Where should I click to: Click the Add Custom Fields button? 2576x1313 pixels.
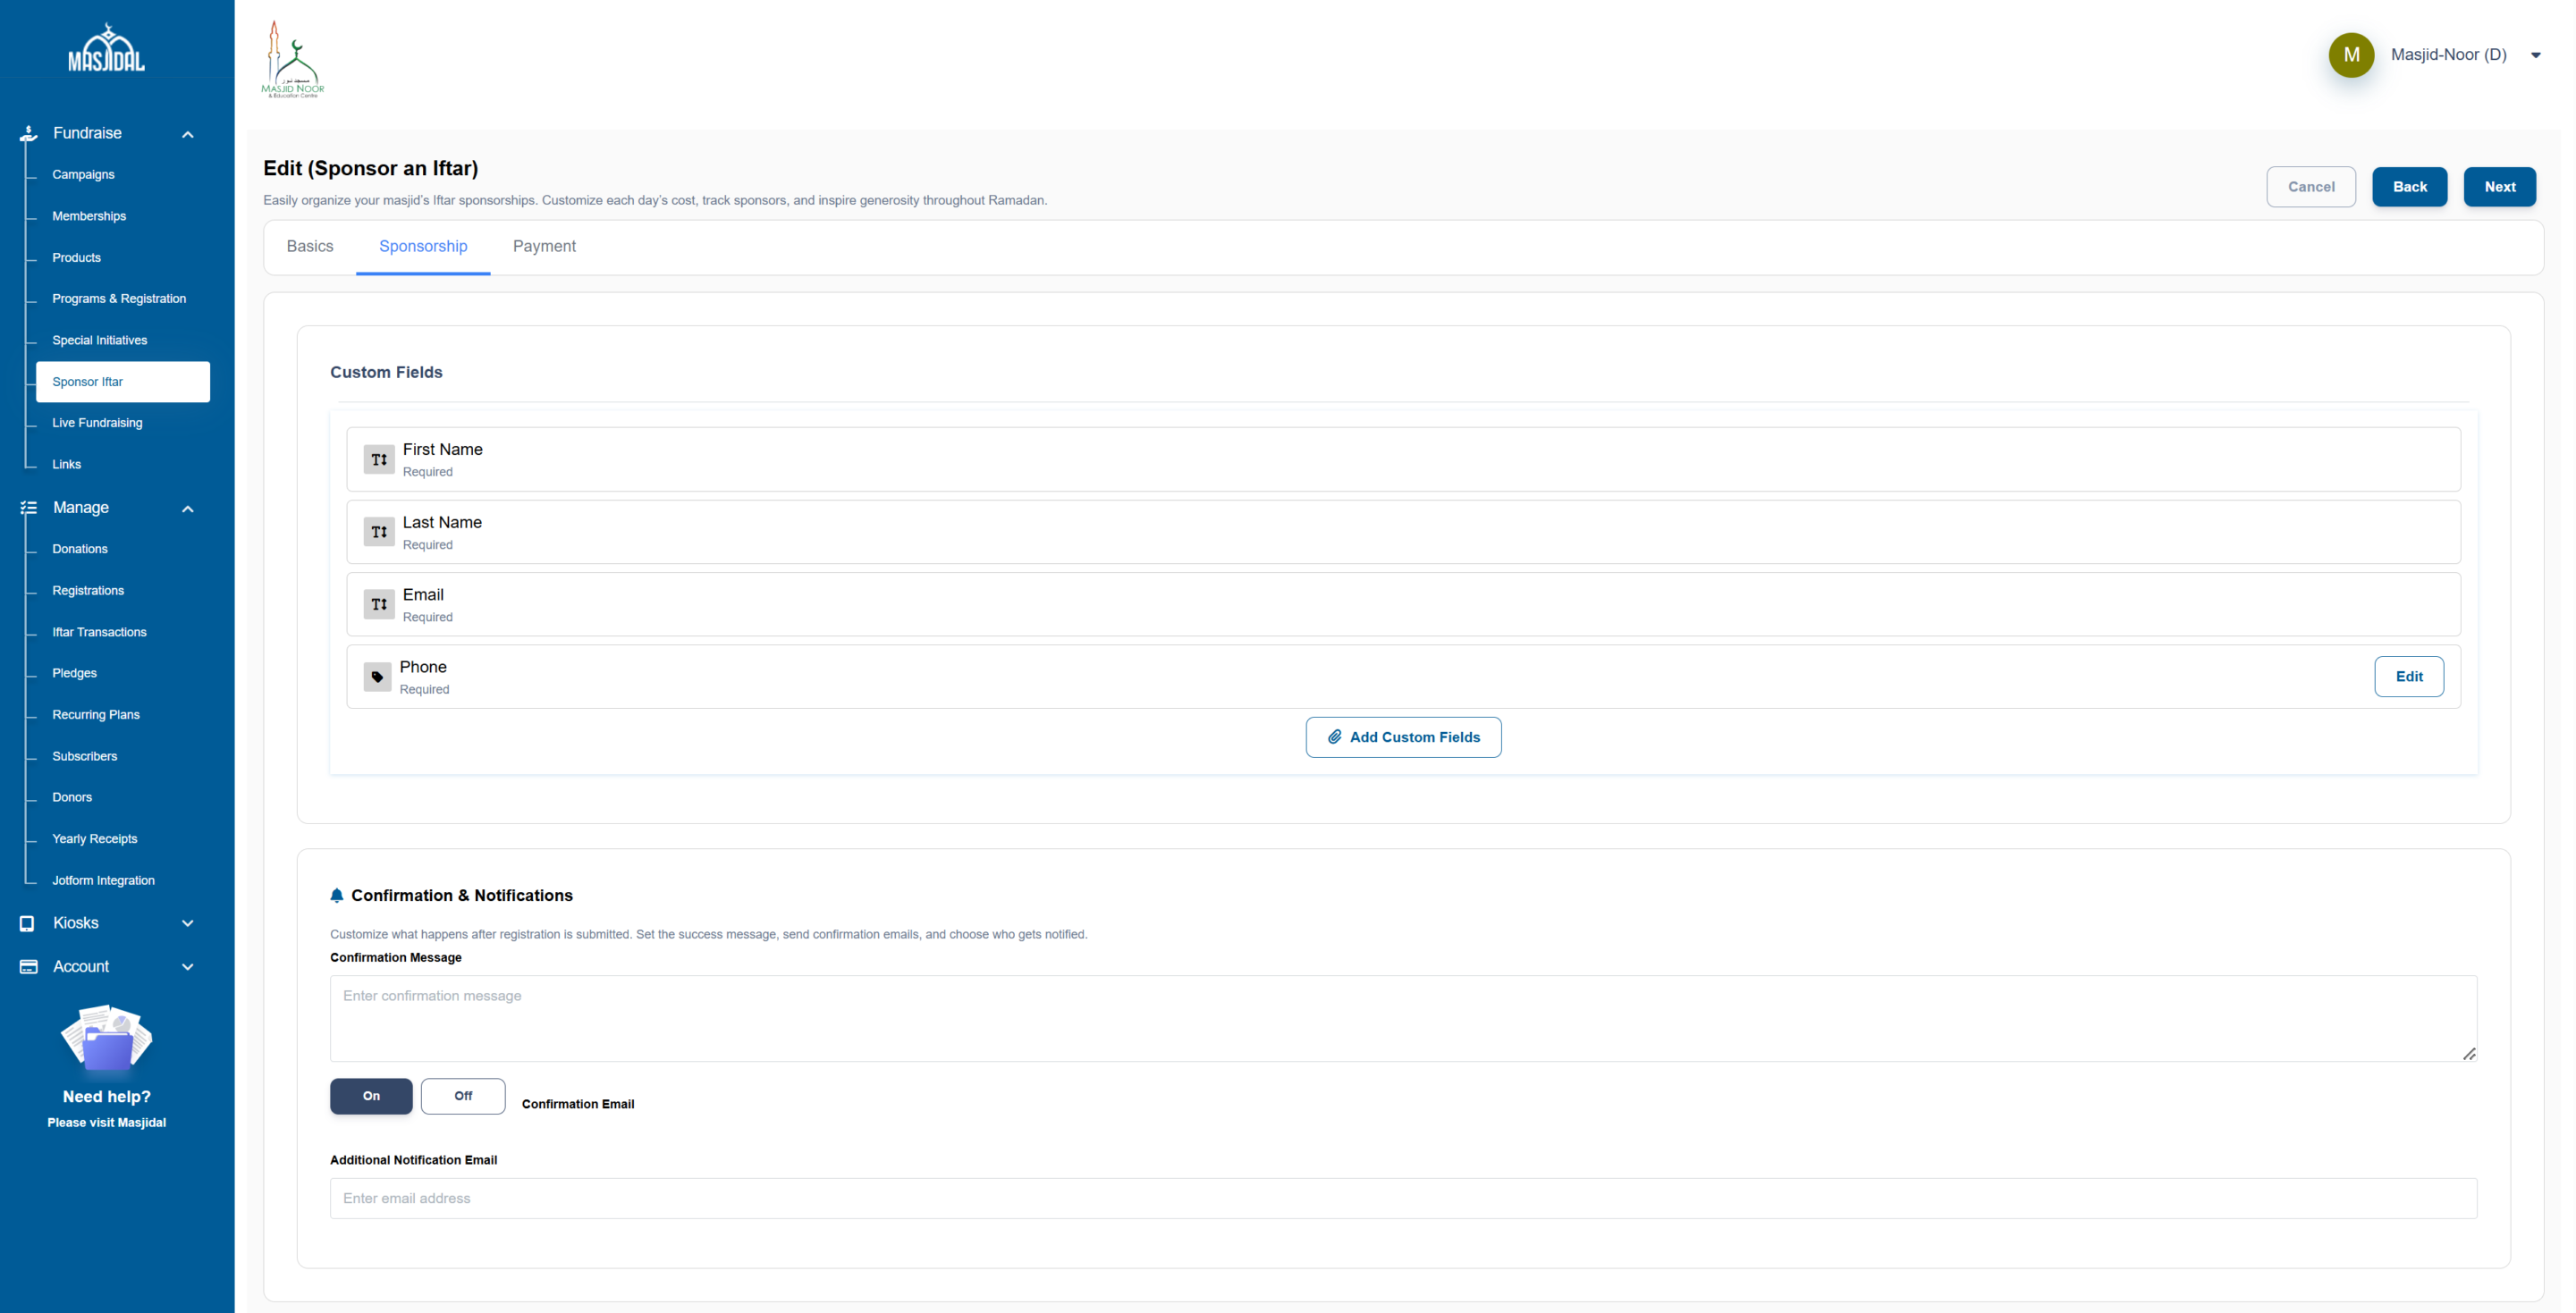1403,737
